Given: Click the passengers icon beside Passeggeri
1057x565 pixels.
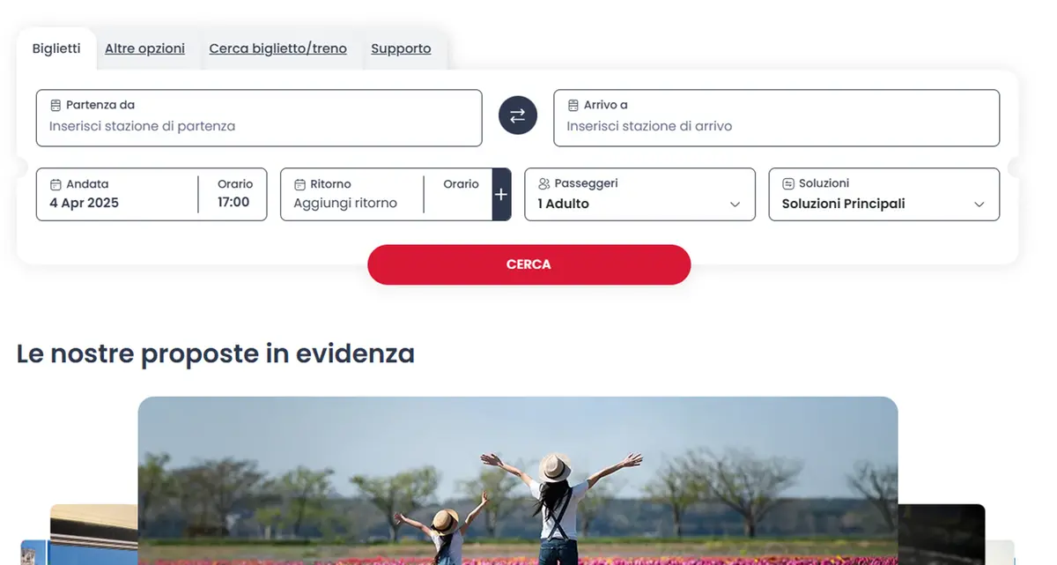Looking at the screenshot, I should [x=543, y=184].
